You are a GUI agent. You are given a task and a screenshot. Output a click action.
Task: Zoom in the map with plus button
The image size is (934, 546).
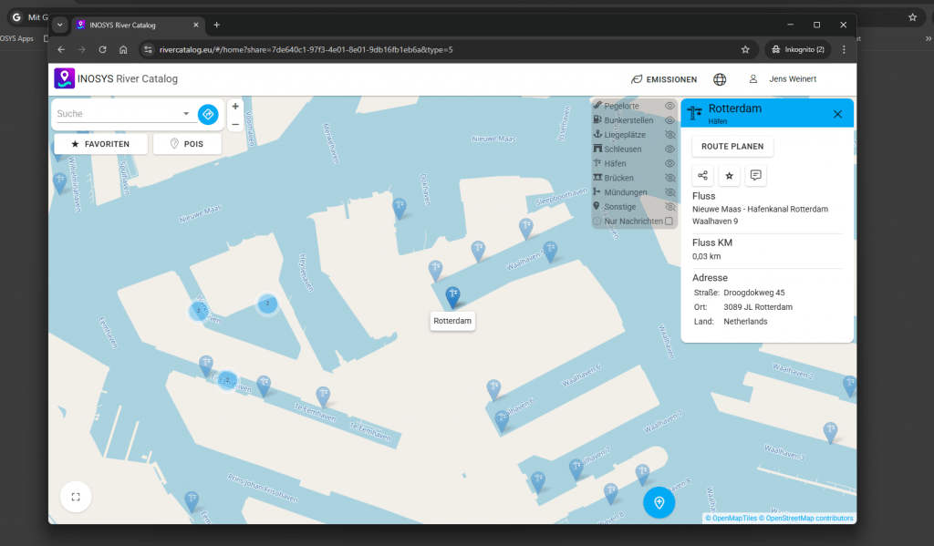[235, 107]
